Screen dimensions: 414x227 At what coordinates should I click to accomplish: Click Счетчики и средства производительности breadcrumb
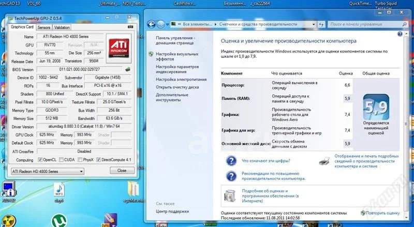point(258,24)
